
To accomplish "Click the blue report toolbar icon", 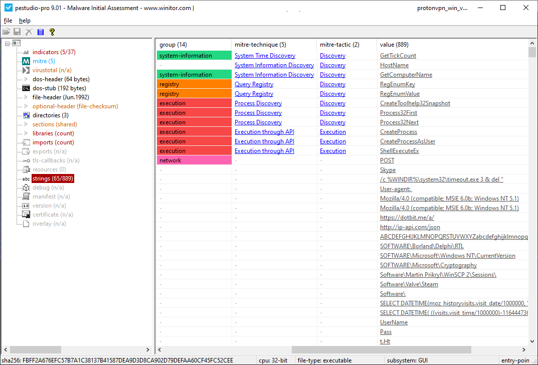I will pyautogui.click(x=40, y=31).
